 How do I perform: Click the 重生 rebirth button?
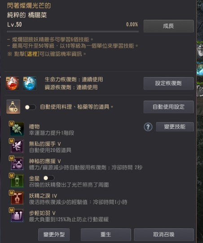[106, 234]
